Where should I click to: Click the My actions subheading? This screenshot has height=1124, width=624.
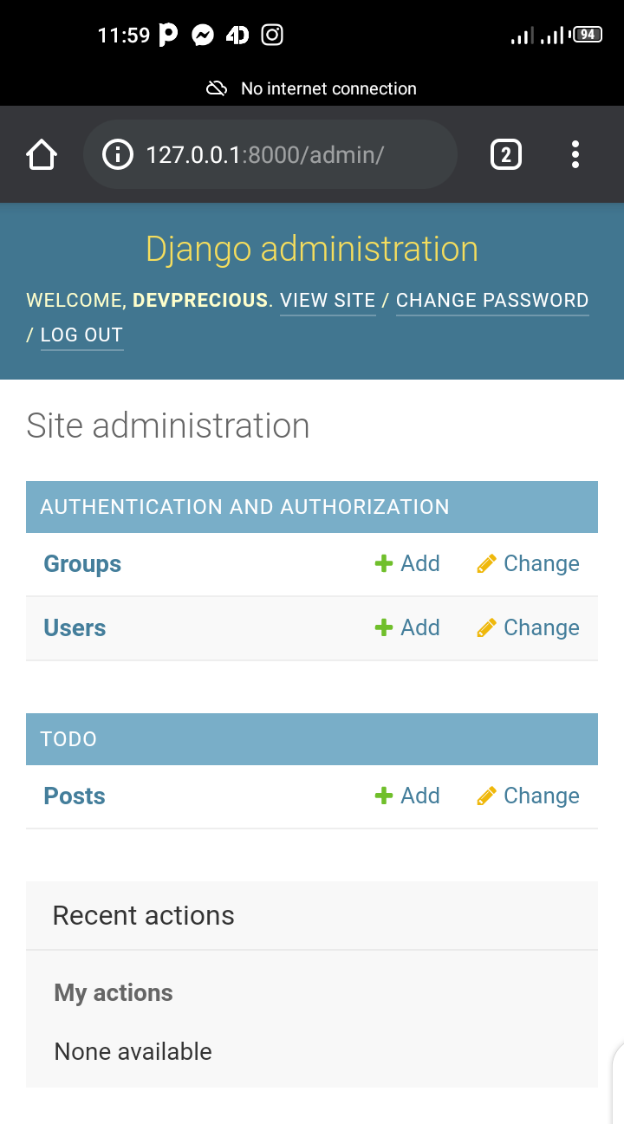(x=114, y=993)
